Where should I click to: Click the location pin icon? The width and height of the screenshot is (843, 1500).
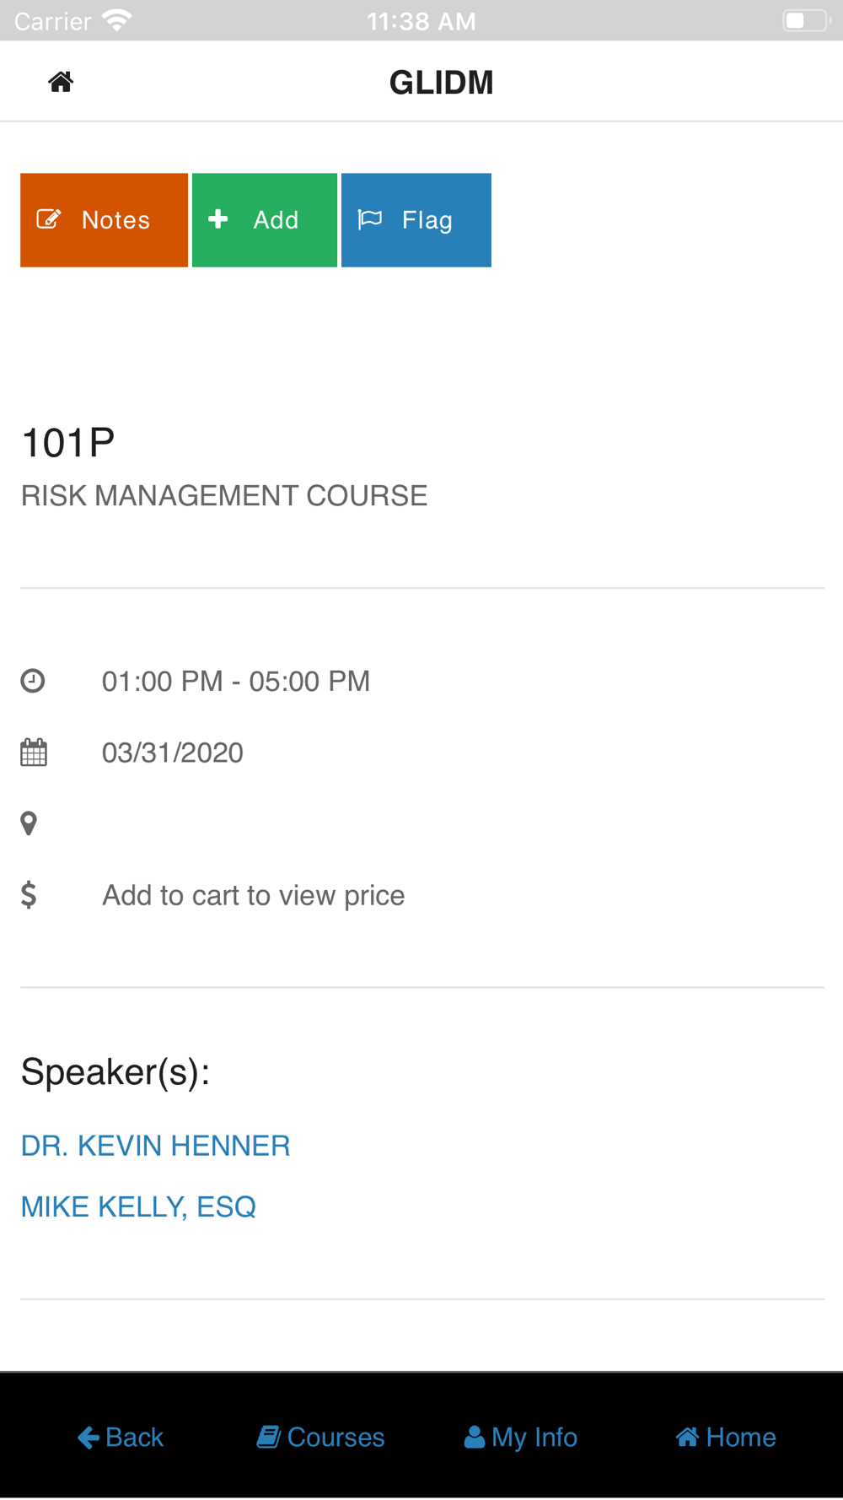point(29,823)
